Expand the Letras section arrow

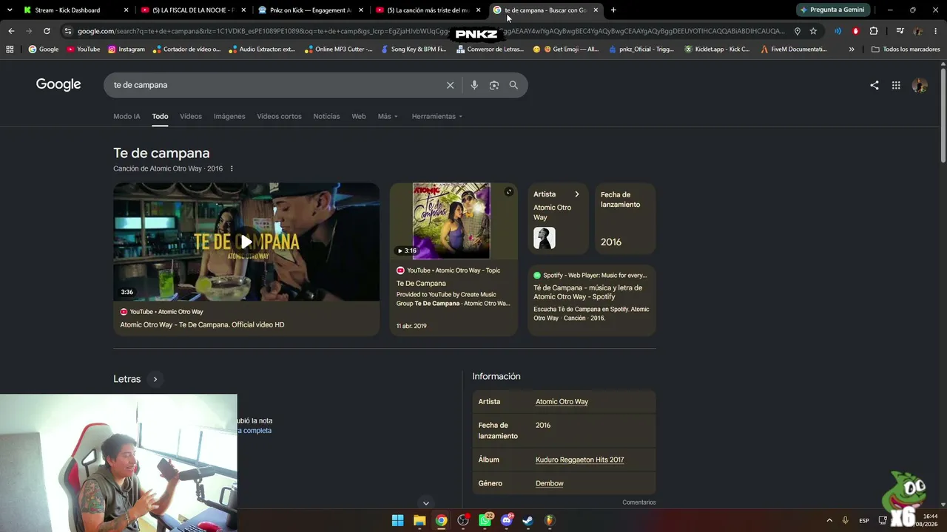click(155, 379)
